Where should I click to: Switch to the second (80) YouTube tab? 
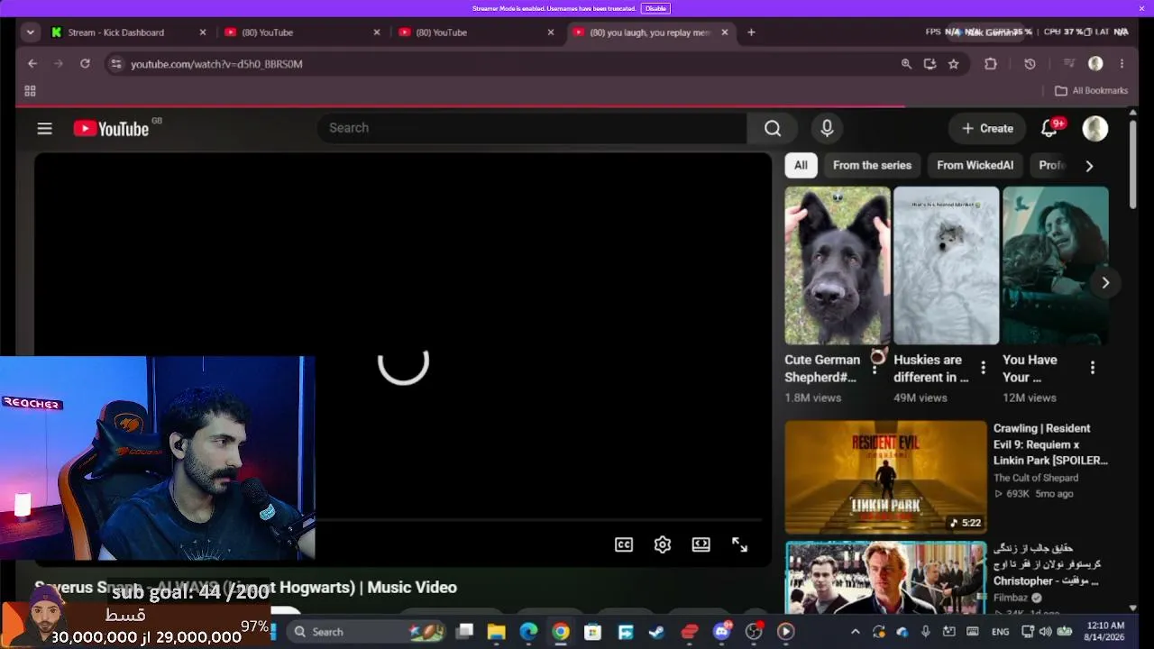[x=476, y=32]
